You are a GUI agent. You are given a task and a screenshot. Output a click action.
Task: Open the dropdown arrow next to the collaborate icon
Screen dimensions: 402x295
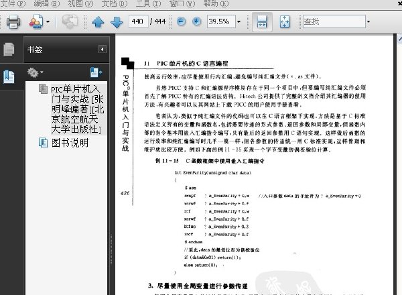point(48,22)
